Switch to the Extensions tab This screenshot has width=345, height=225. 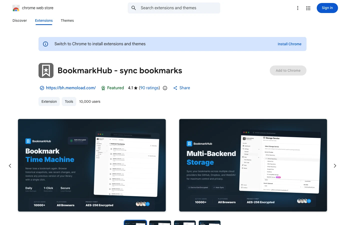[44, 20]
